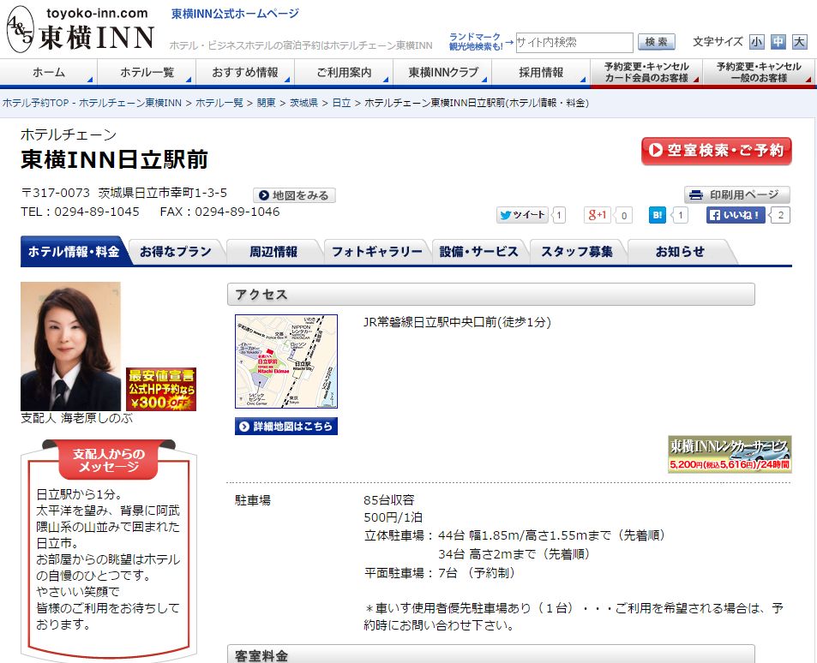
Task: Switch to the 周辺情報 tab
Action: coord(273,252)
